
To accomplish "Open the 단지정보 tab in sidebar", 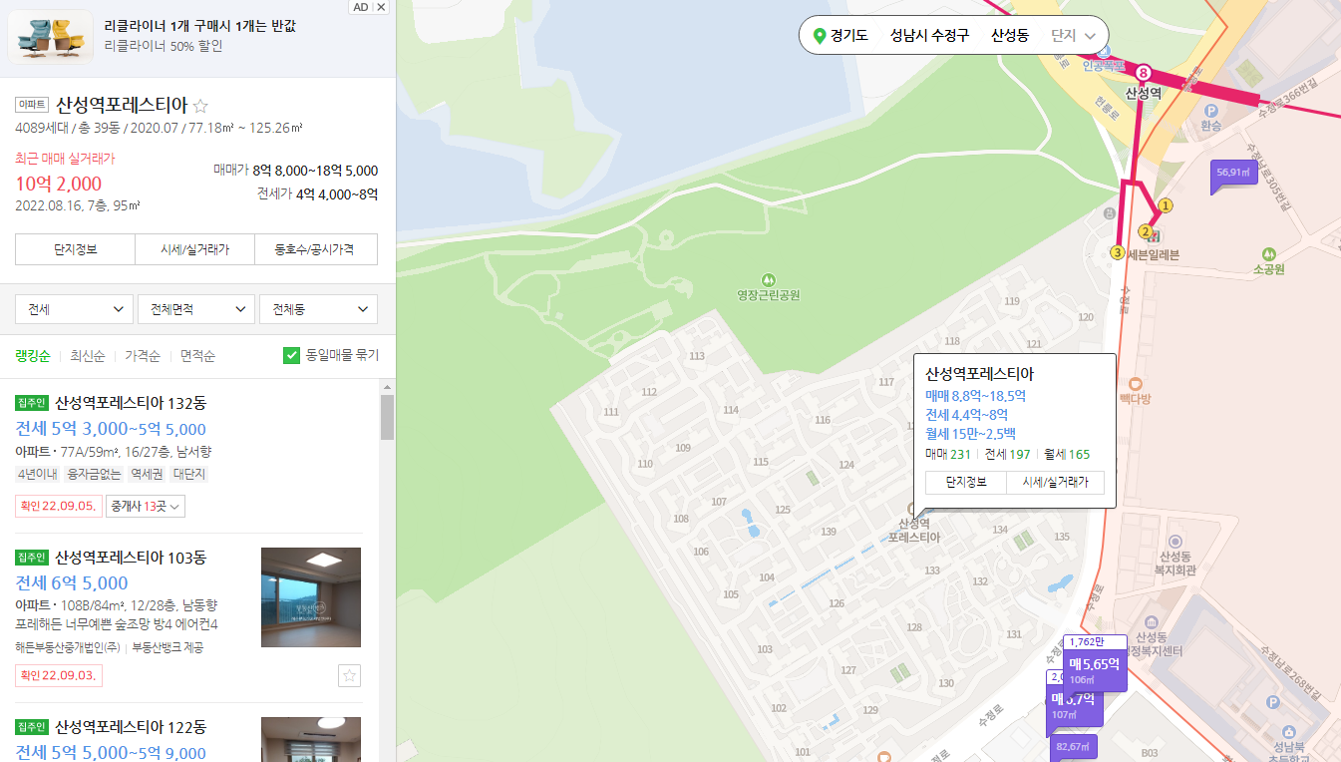I will pyautogui.click(x=75, y=249).
